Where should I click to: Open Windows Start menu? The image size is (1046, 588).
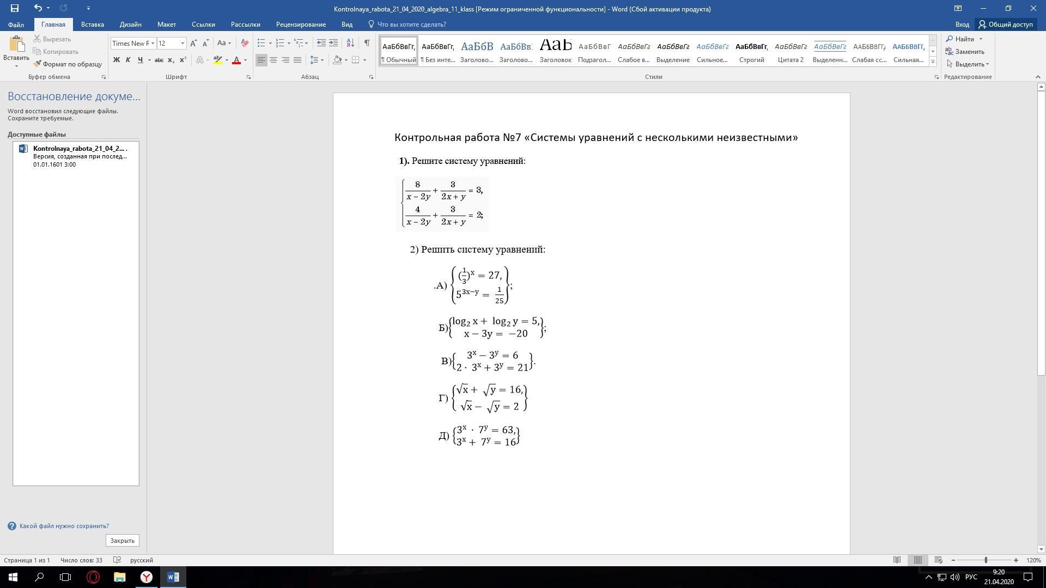coord(13,577)
